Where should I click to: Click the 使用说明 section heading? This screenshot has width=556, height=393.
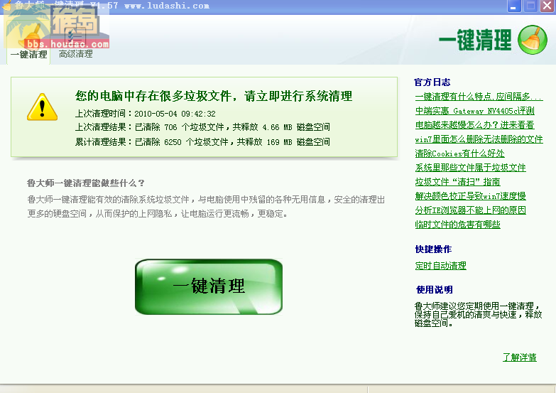(x=435, y=290)
